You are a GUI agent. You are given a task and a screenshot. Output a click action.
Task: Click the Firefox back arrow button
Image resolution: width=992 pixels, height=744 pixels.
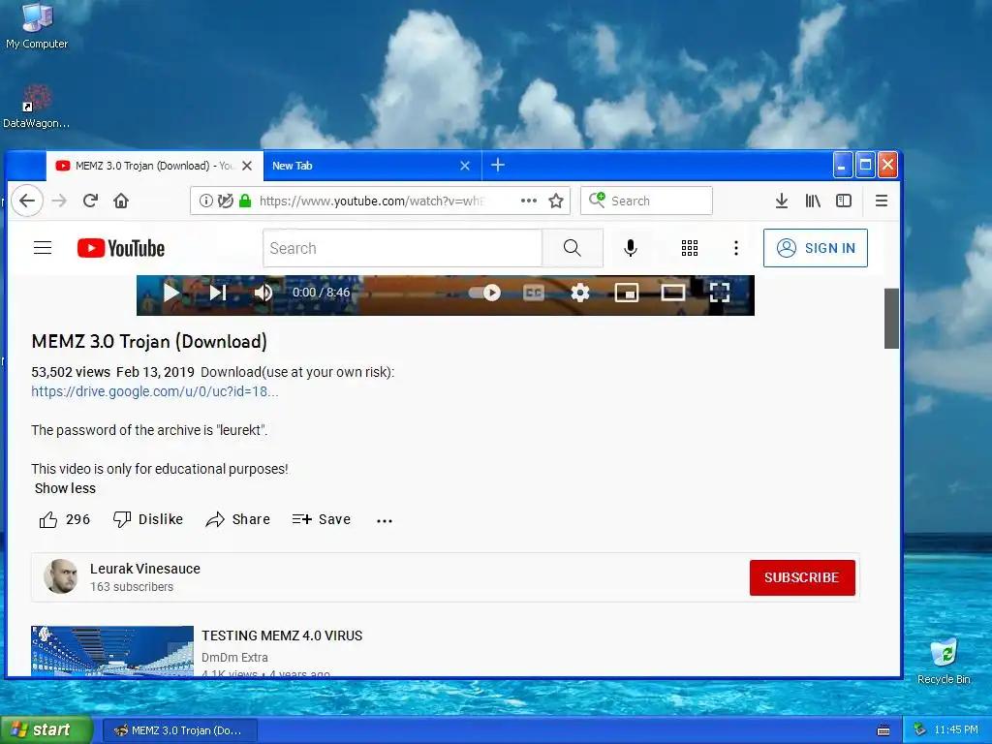pyautogui.click(x=27, y=201)
